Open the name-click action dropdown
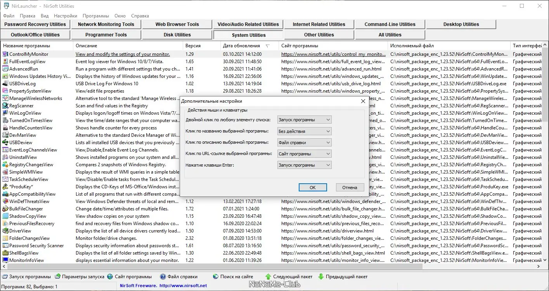The height and width of the screenshot is (291, 549). click(x=305, y=131)
